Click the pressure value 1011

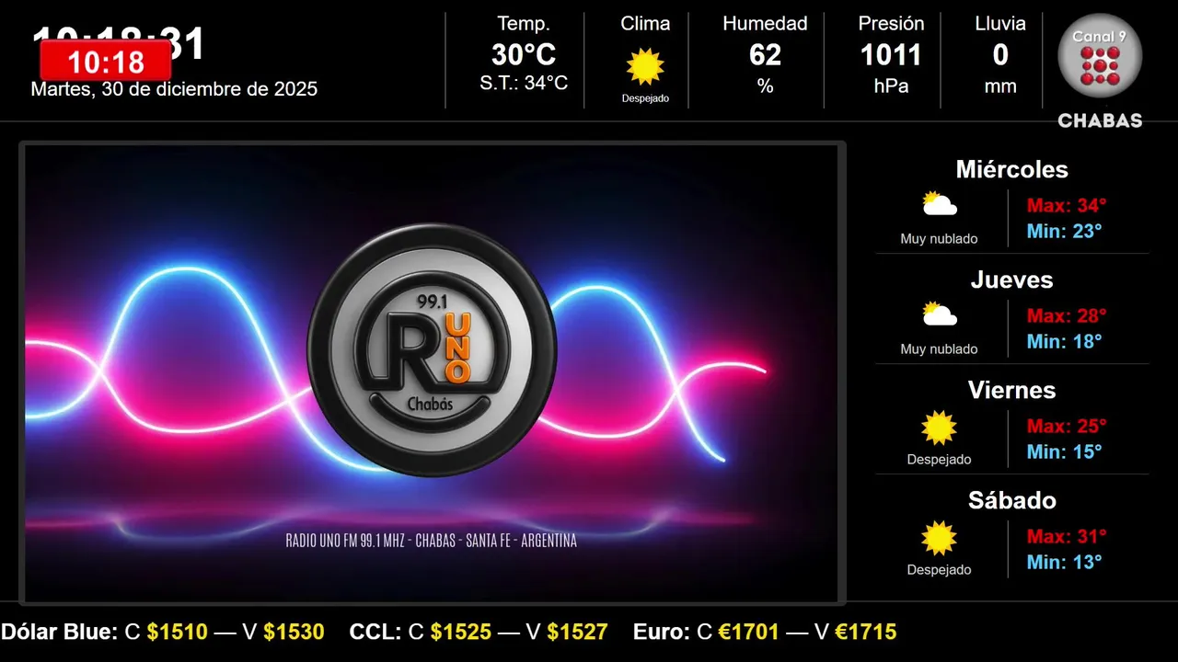click(891, 55)
